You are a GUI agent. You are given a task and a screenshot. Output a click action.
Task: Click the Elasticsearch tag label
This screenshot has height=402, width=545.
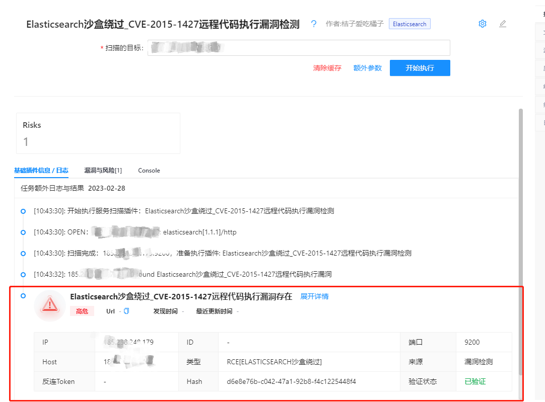point(410,24)
